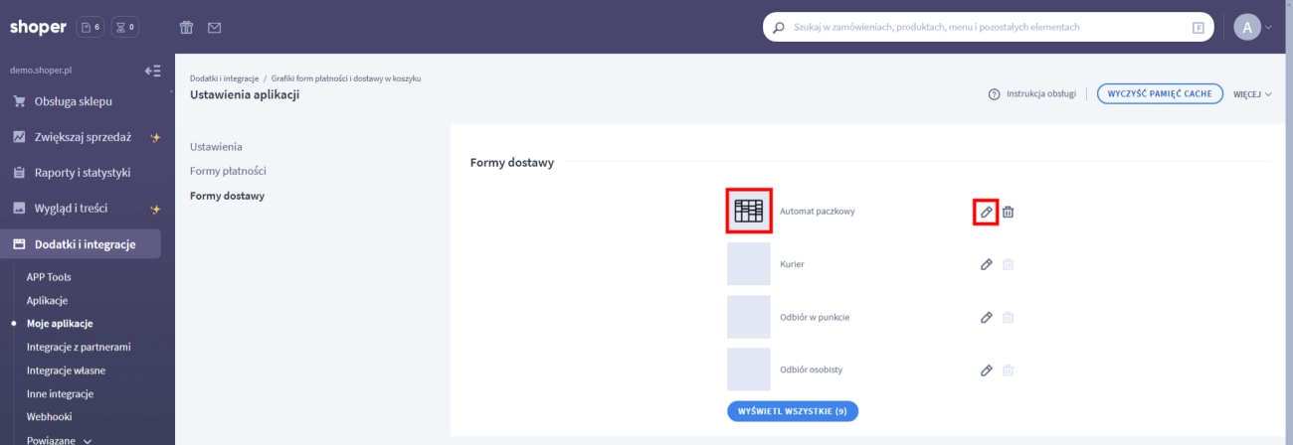
Task: Delete Automat paczkowy image with trash icon
Action: (1008, 212)
